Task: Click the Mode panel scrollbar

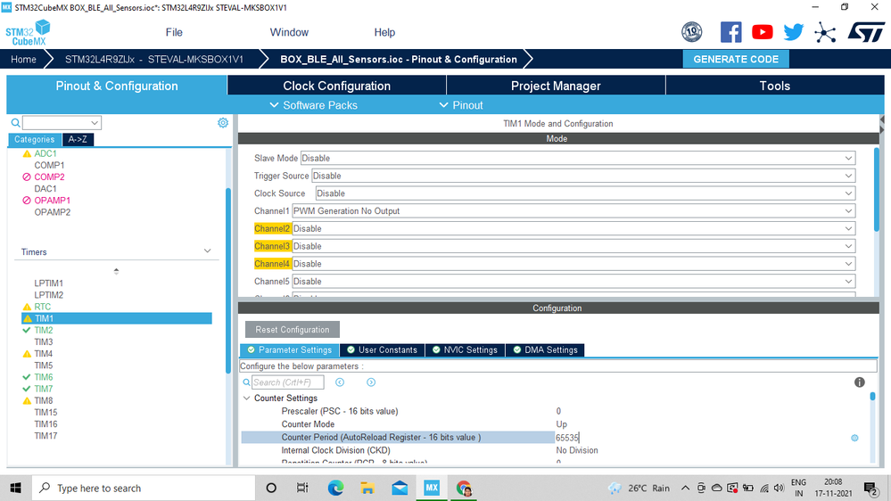Action: coord(876,189)
